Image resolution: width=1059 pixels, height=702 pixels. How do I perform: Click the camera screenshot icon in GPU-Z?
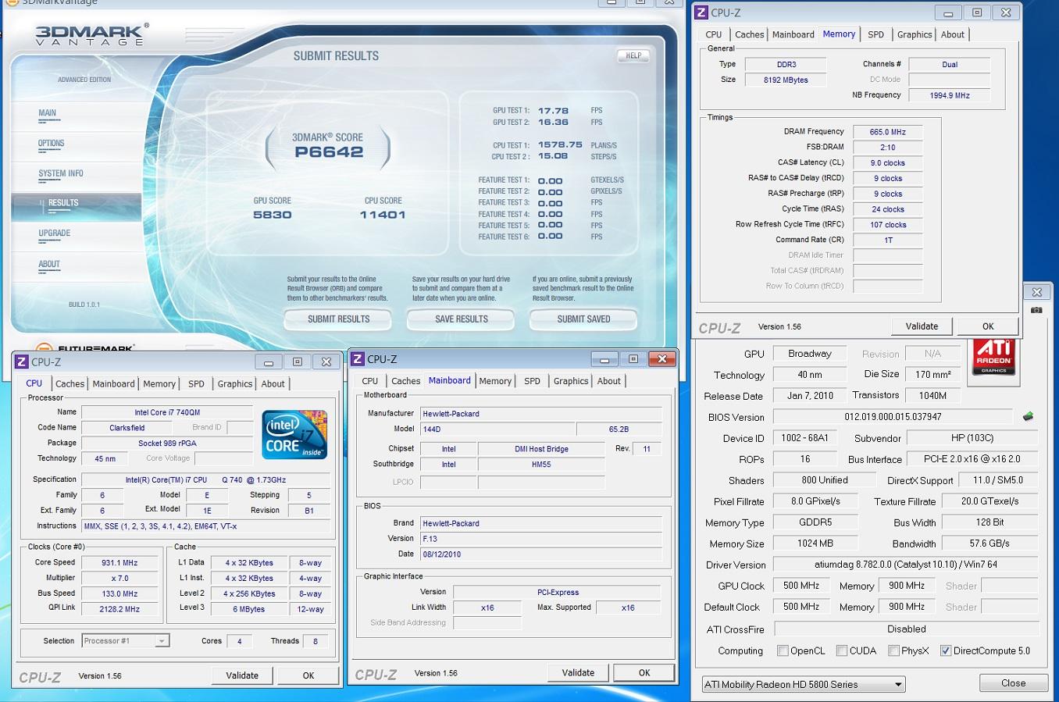pyautogui.click(x=1036, y=310)
